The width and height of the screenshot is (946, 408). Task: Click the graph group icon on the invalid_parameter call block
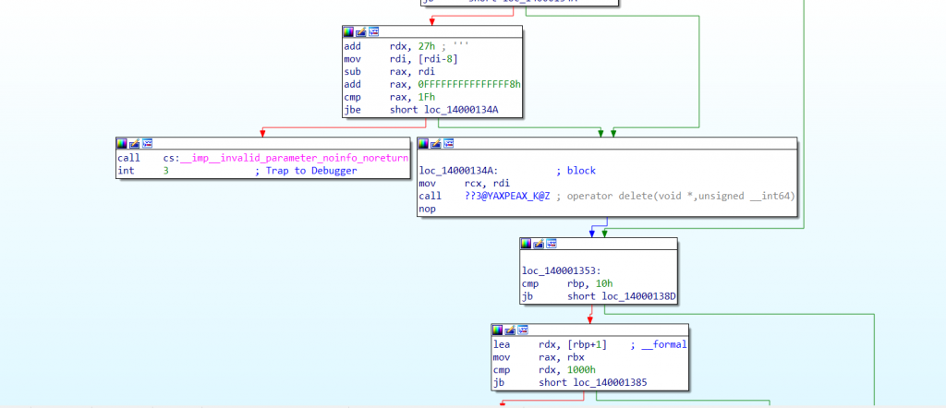(x=147, y=143)
